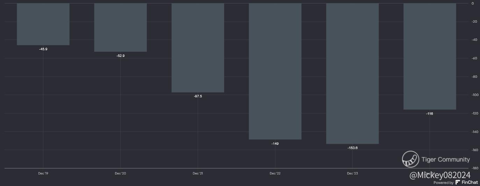This screenshot has width=480, height=186.
Task: Click the Dec '22 bar
Action: pyautogui.click(x=275, y=71)
